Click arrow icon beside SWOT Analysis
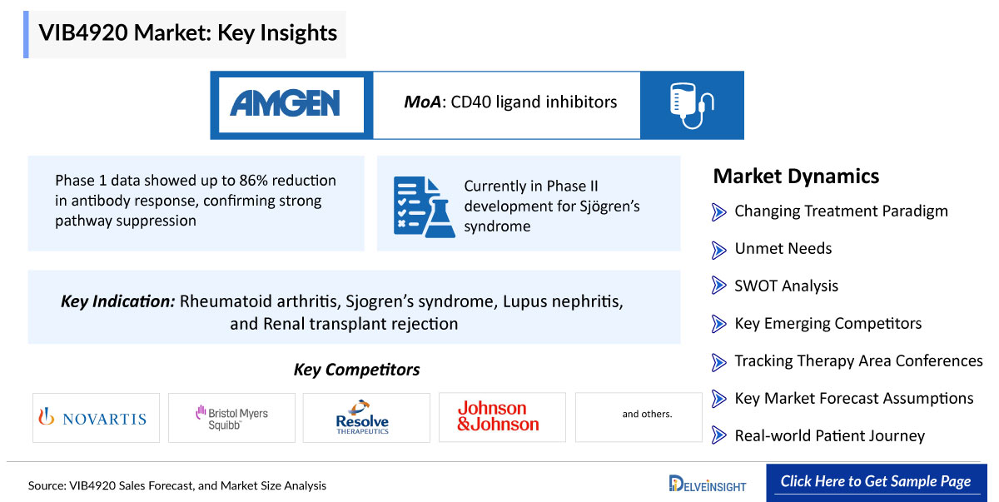The width and height of the screenshot is (999, 502). (719, 286)
